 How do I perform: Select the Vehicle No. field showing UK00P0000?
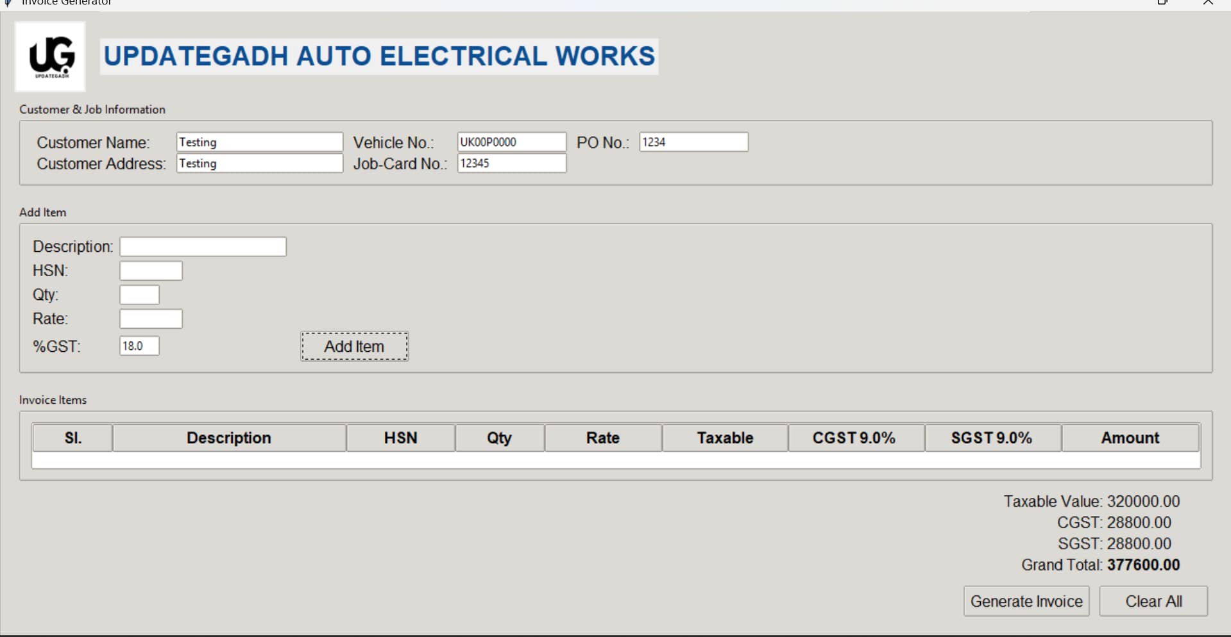pos(511,142)
